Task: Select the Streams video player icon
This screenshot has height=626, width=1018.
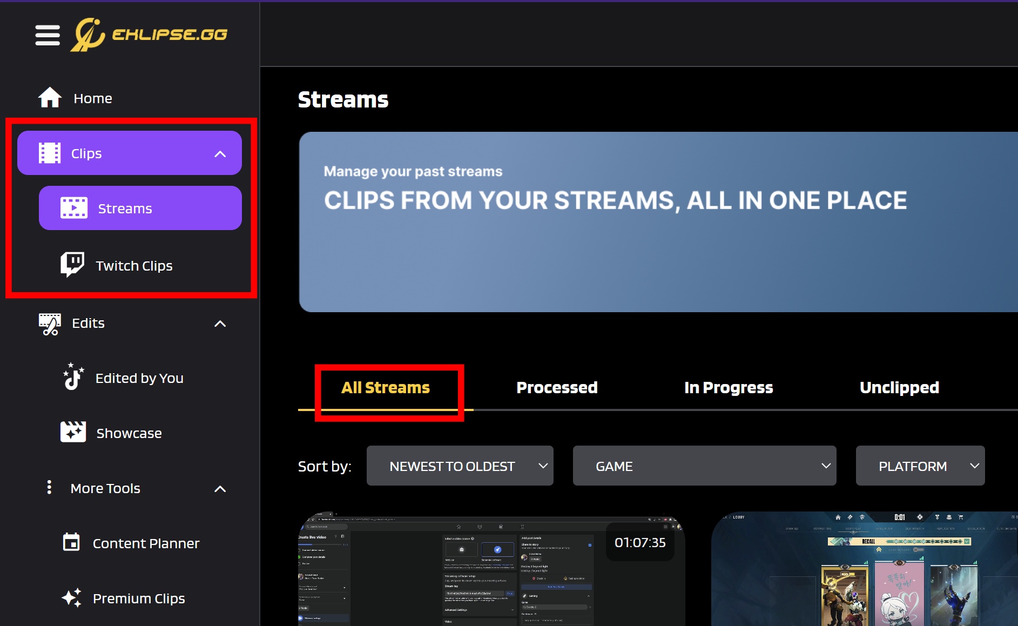Action: (75, 207)
